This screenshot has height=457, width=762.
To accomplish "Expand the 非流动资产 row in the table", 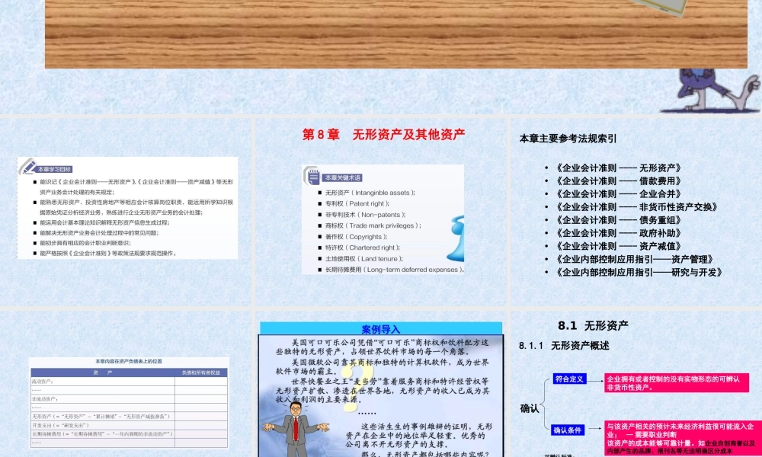I will point(46,399).
